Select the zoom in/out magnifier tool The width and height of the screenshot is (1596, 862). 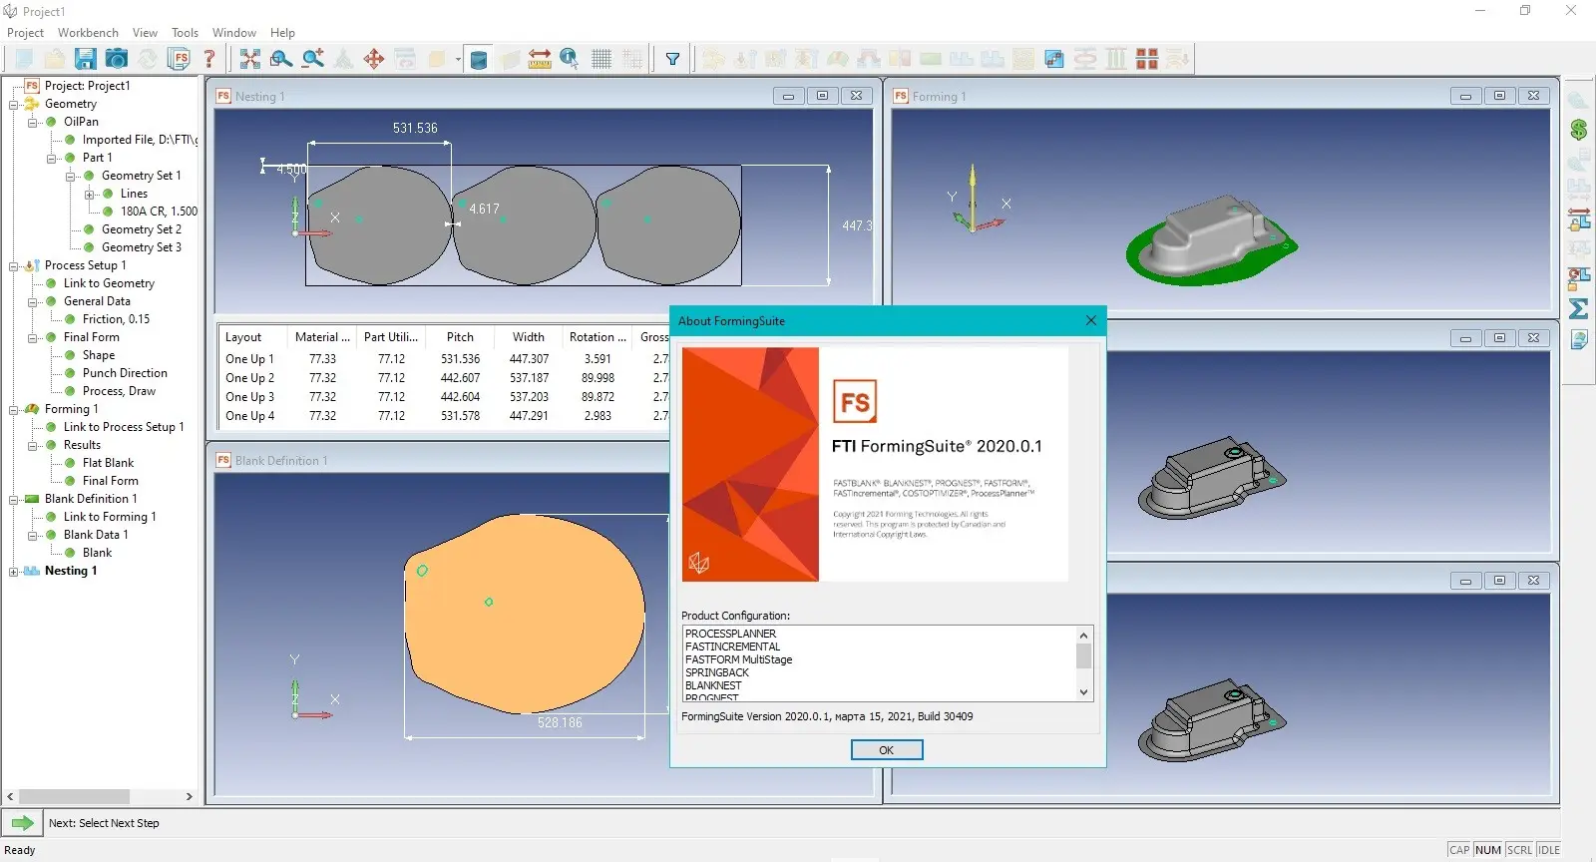click(x=313, y=59)
